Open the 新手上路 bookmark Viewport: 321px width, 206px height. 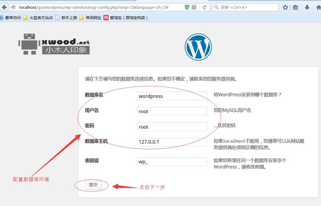click(x=66, y=18)
